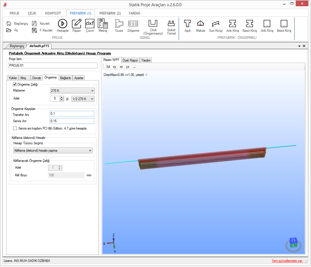Open the 1/2 270 K strand diameter dropdown

83,99
